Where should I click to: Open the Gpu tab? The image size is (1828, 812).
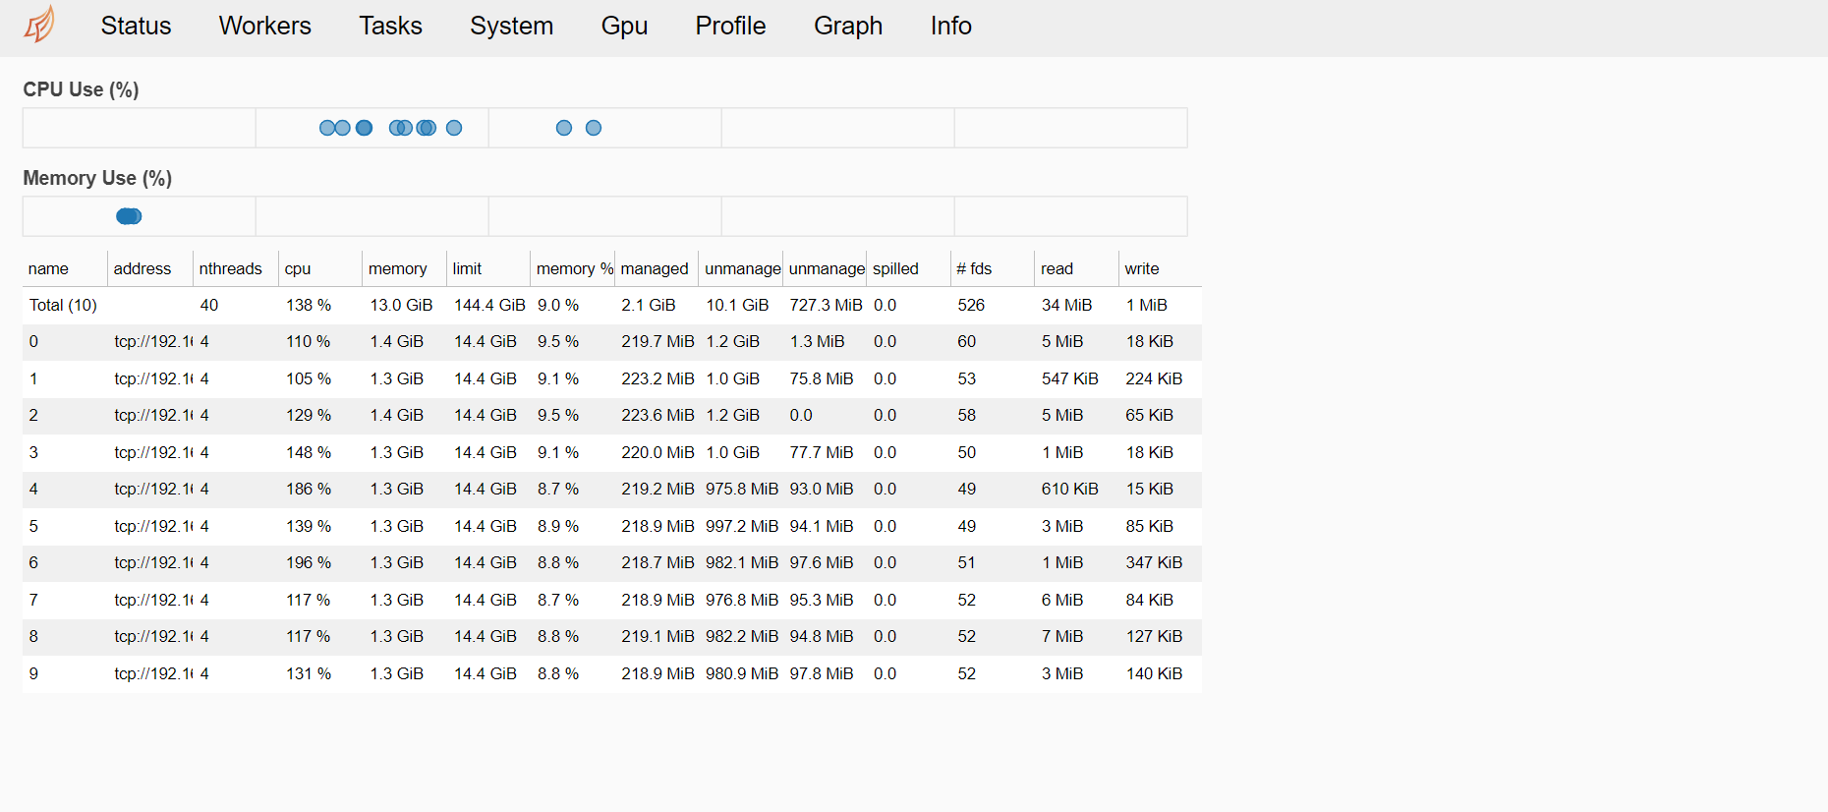point(624,26)
